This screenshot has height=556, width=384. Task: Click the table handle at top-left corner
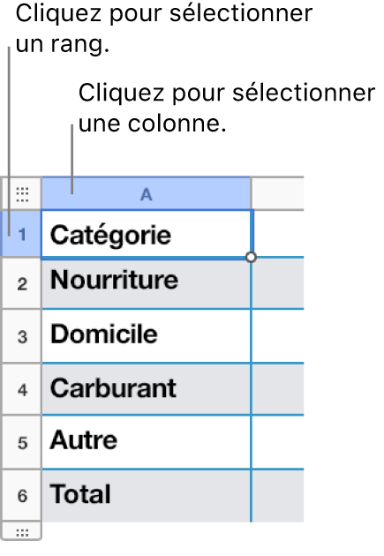coord(22,194)
